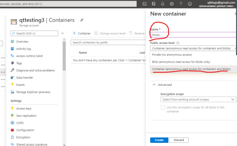Open Overview in sidebar
The width and height of the screenshot is (237, 146).
point(22,42)
